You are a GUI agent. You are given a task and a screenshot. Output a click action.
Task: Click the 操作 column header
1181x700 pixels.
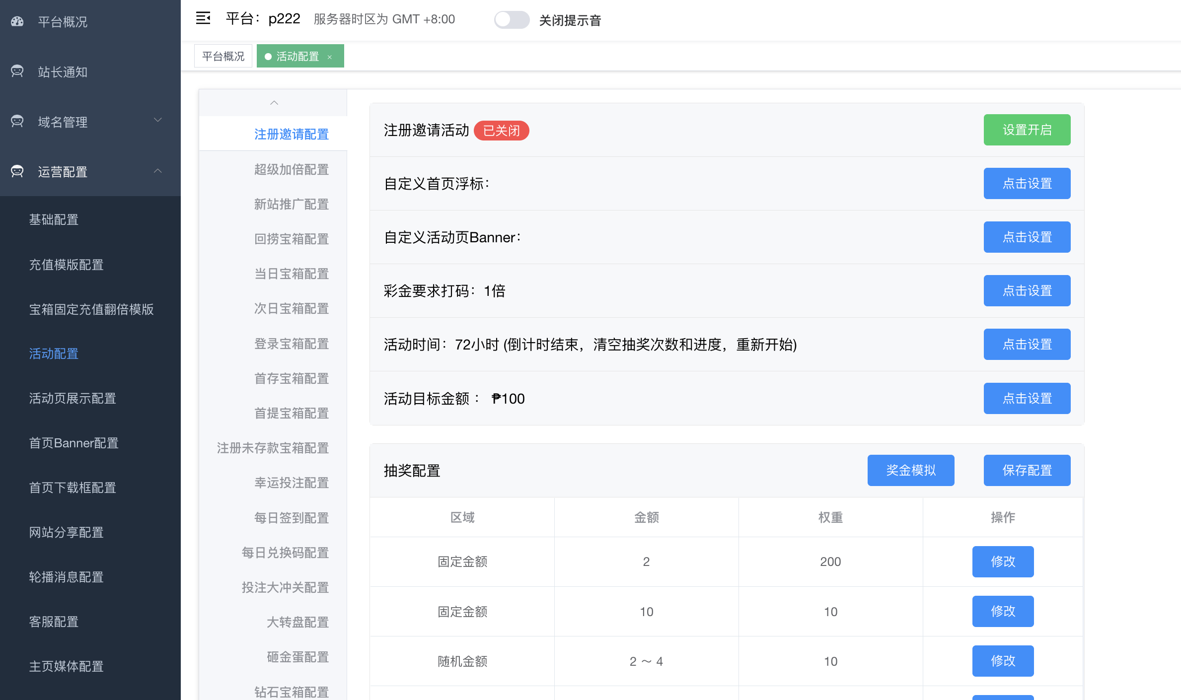pos(1003,517)
